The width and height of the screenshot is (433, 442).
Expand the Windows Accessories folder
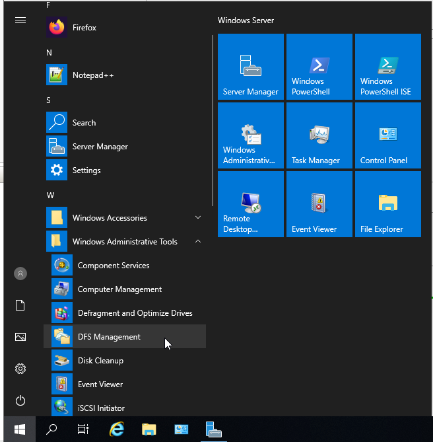coord(125,217)
